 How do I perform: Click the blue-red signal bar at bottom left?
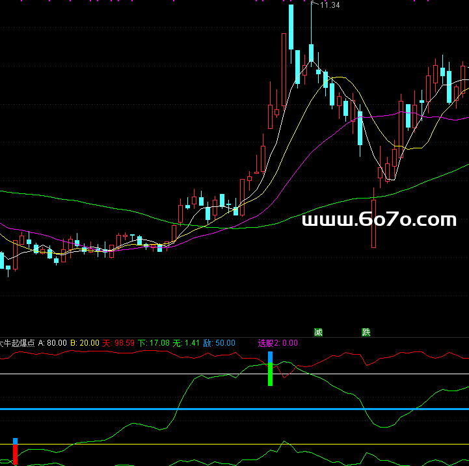(x=15, y=452)
